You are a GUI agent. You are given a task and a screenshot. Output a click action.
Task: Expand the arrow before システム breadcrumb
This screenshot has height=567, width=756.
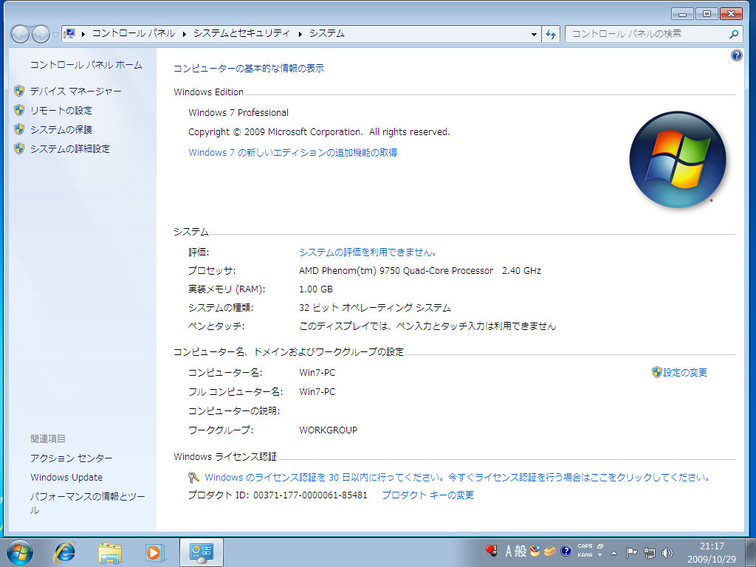click(300, 34)
